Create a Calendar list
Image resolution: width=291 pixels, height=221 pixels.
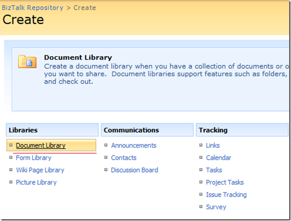pos(218,158)
